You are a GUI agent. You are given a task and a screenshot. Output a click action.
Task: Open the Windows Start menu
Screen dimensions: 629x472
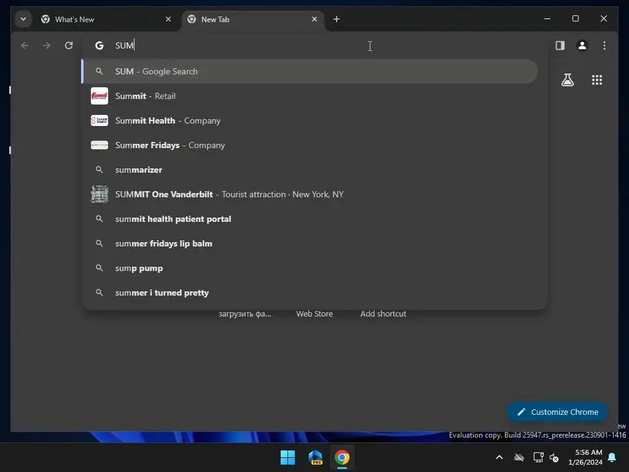point(287,457)
